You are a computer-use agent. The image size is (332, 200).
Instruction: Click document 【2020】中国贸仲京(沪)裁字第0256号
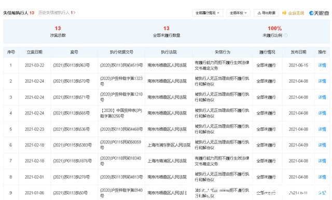click(121, 113)
